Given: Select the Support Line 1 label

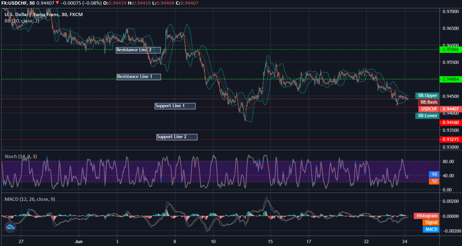Looking at the screenshot, I should pos(175,106).
